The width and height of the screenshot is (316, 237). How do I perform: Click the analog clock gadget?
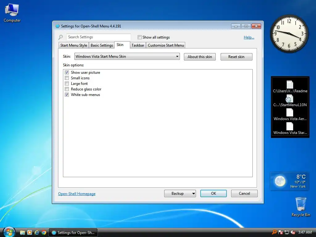[x=289, y=33]
